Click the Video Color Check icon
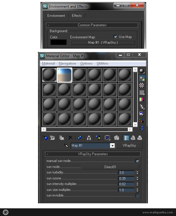The image size is (176, 216). coord(142,99)
